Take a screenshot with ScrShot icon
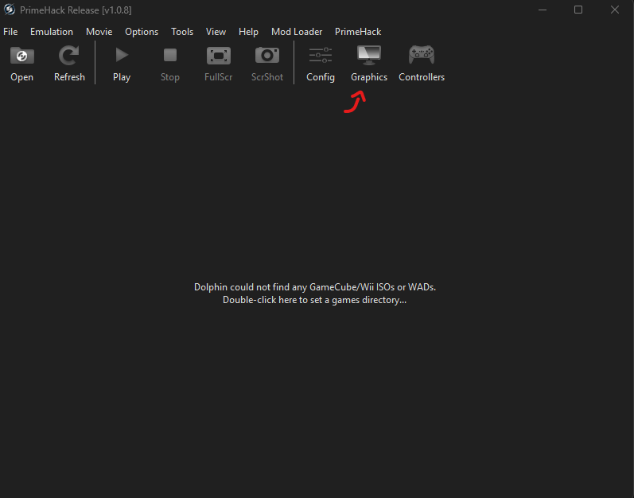Image resolution: width=634 pixels, height=498 pixels. [266, 56]
